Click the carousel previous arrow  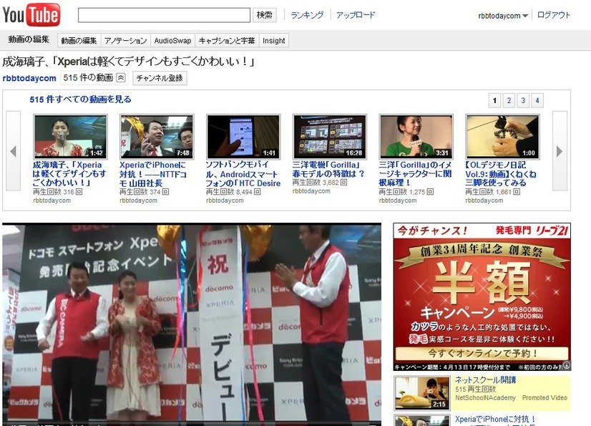(13, 151)
